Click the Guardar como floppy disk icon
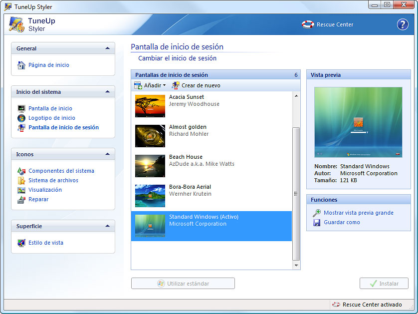Viewport: 418px width, 314px height. (x=316, y=222)
